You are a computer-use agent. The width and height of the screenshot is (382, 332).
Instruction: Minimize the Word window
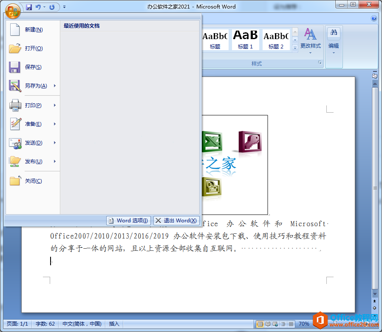(342, 5)
